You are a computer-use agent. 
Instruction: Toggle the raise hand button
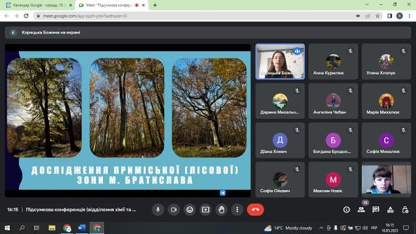coord(221,209)
